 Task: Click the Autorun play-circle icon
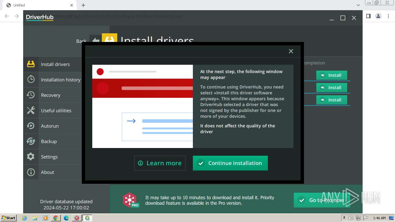coord(31,125)
